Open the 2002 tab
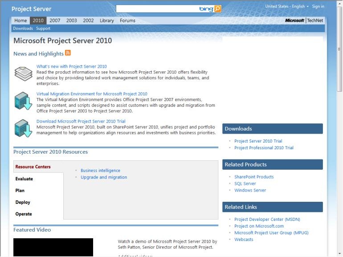The width and height of the screenshot is (343, 257). (88, 20)
